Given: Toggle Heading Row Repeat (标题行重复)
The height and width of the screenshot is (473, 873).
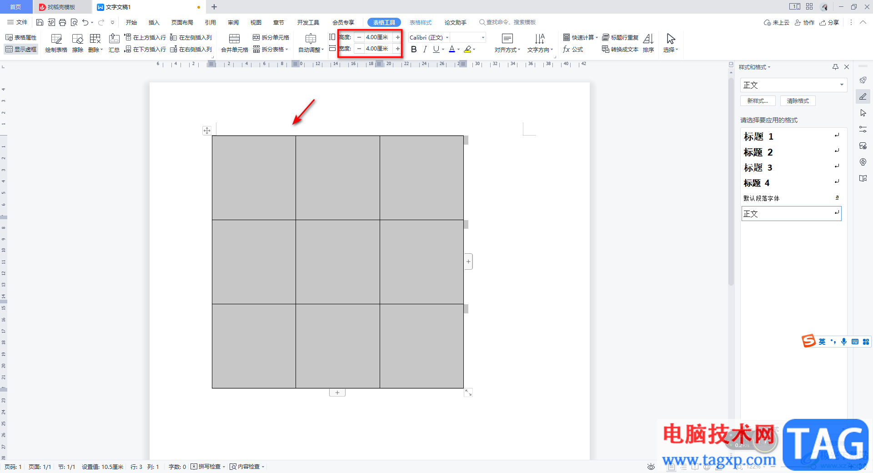Looking at the screenshot, I should coord(620,37).
